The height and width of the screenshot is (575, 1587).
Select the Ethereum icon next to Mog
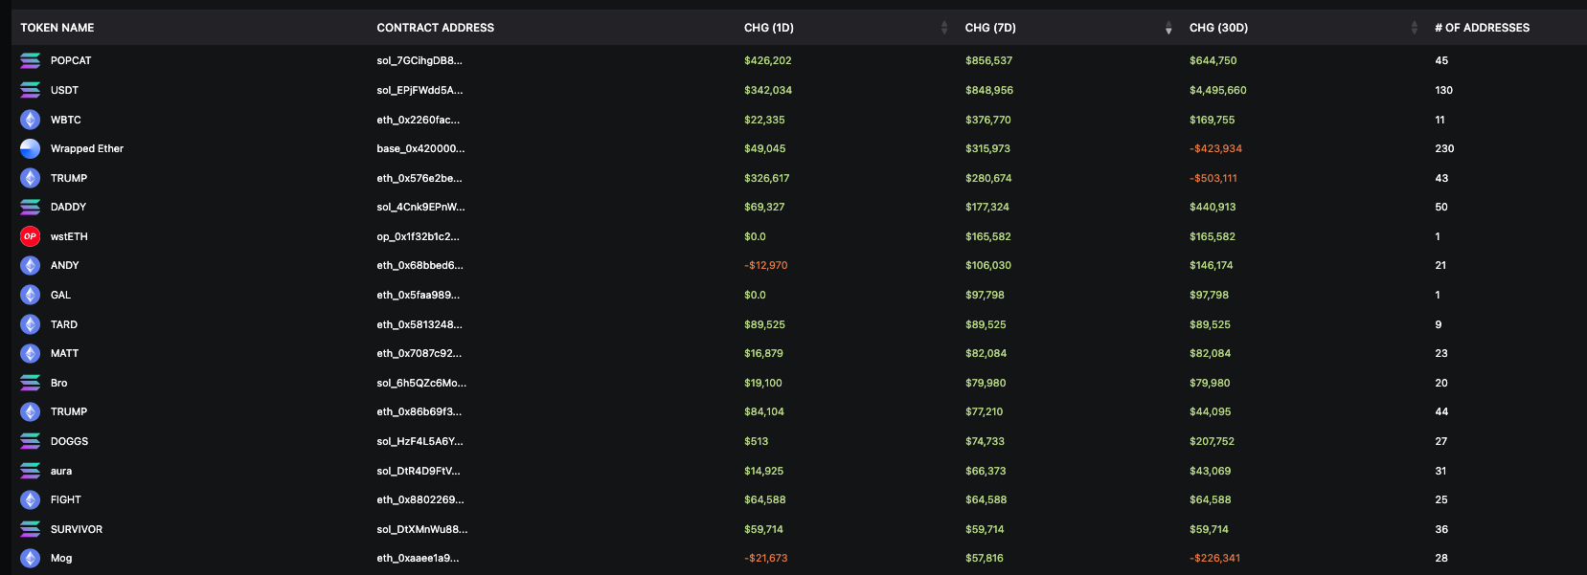pyautogui.click(x=31, y=558)
